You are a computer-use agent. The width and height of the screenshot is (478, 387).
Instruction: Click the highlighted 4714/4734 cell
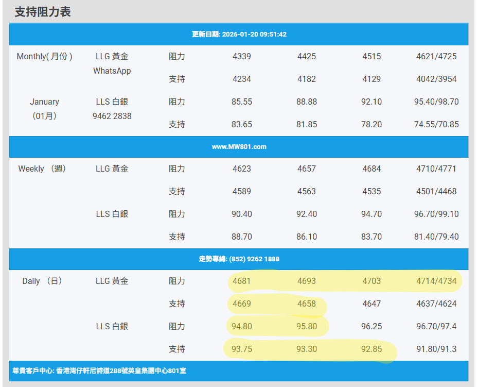pos(436,281)
